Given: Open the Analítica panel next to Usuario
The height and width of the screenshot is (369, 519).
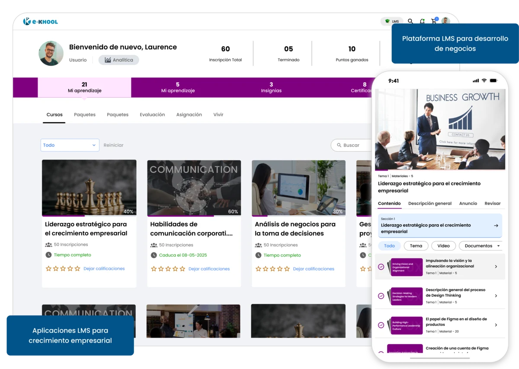Looking at the screenshot, I should 119,60.
